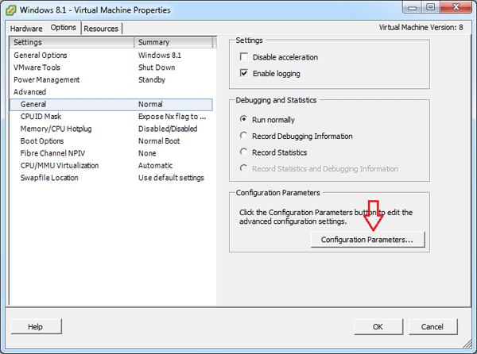Open Configuration Parameters dialog
This screenshot has height=354, width=477.
(x=366, y=239)
